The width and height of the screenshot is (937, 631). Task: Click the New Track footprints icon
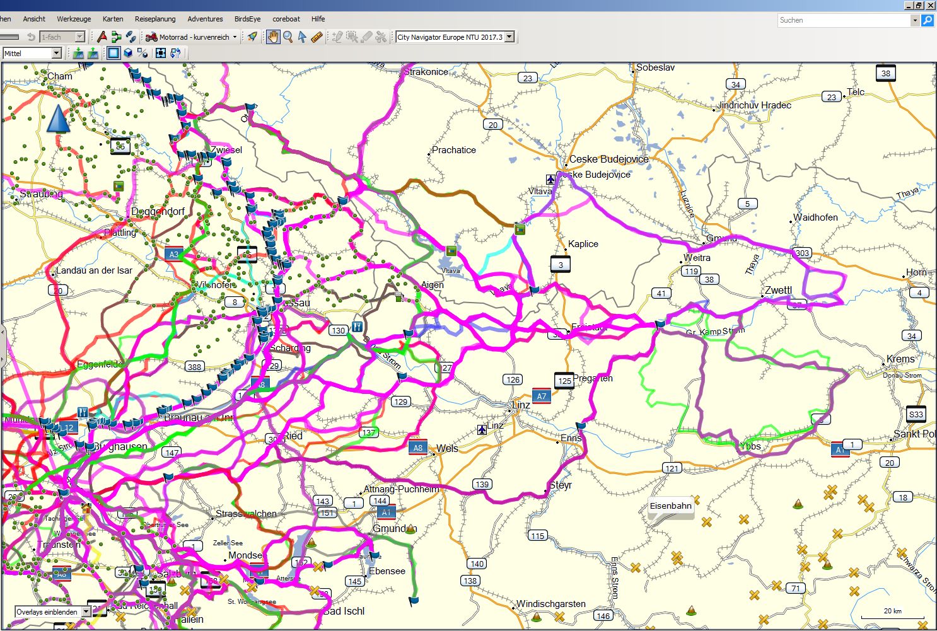tap(131, 37)
